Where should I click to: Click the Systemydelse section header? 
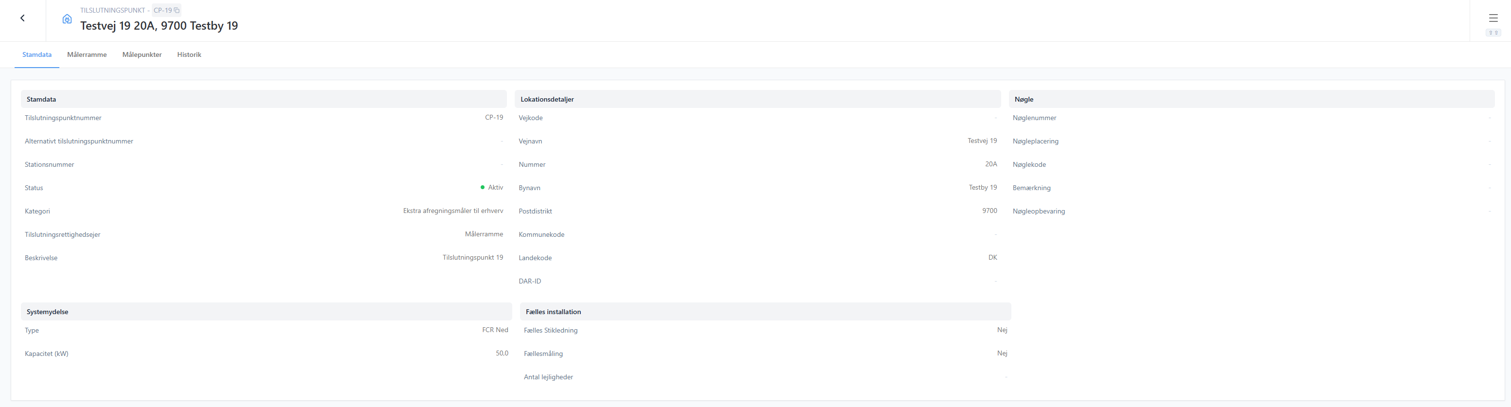coord(266,311)
